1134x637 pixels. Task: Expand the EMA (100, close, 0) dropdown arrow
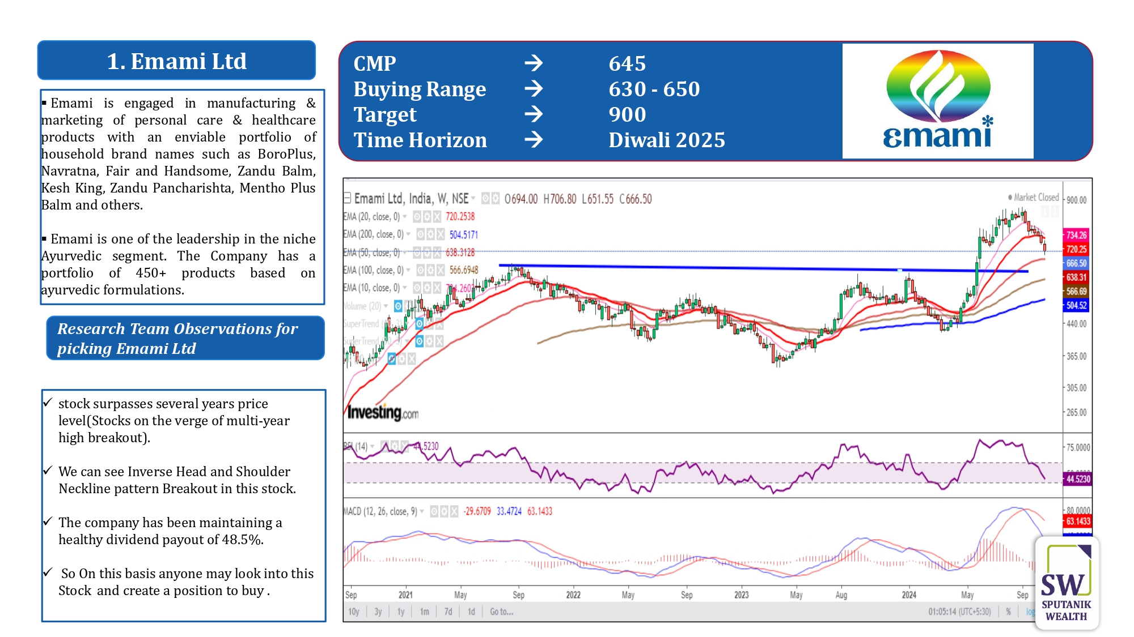point(409,271)
